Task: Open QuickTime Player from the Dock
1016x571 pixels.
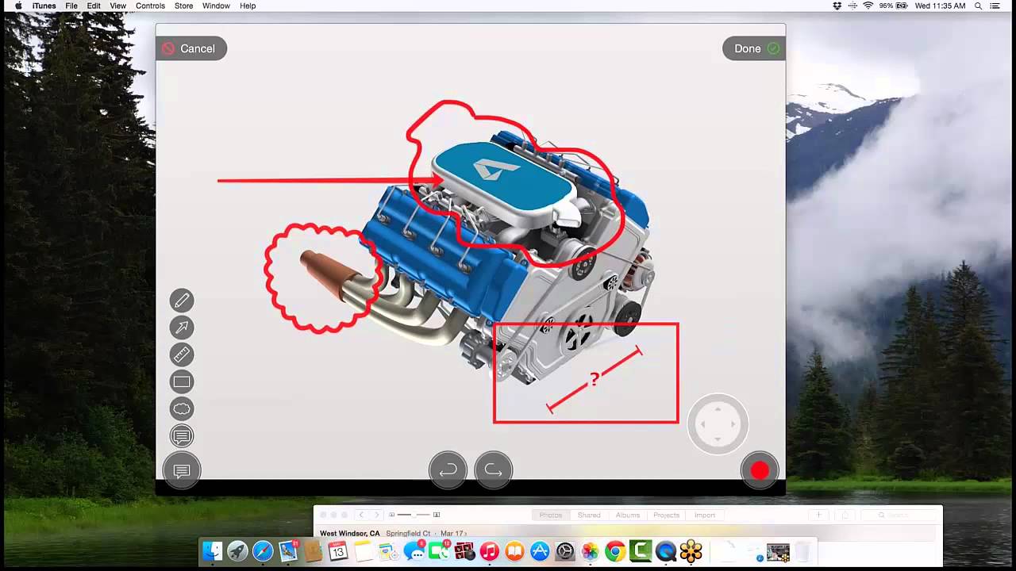Action: 666,551
